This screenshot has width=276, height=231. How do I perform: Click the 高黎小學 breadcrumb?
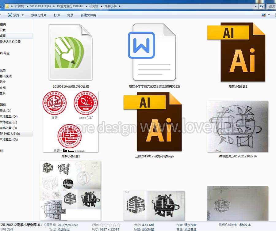coord(110,6)
